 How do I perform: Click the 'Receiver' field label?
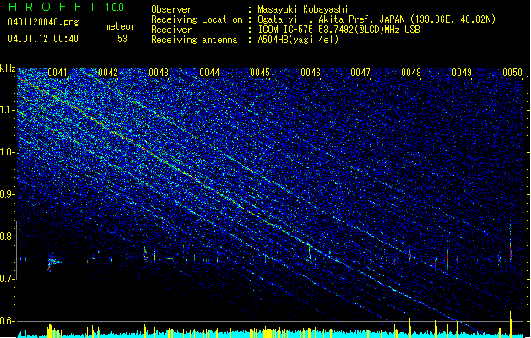click(171, 30)
